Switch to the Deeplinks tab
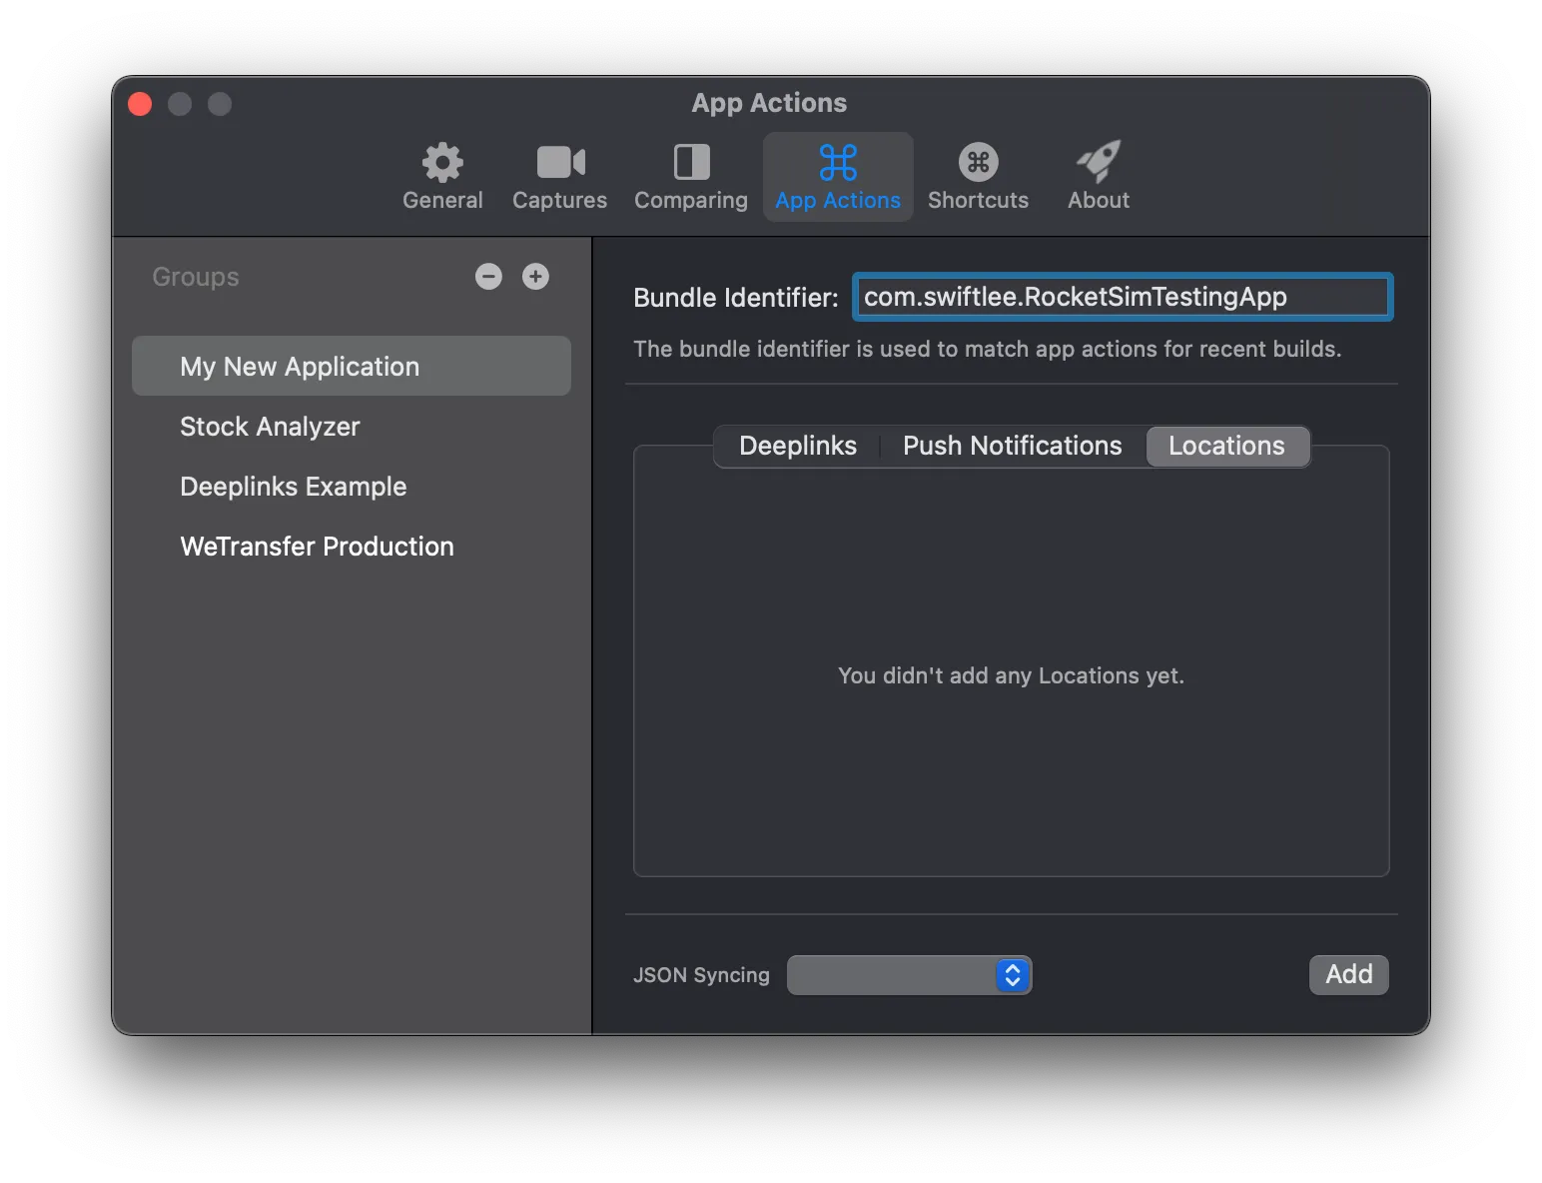 (797, 446)
